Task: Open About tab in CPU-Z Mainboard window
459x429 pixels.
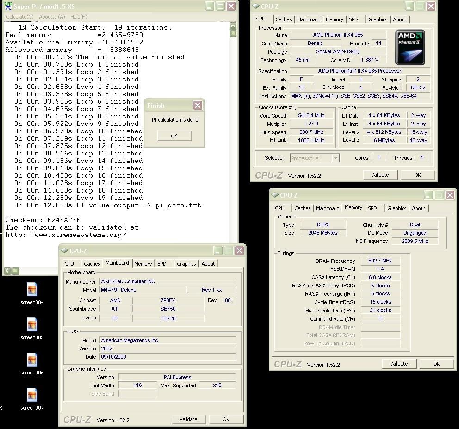Action: tap(208, 264)
